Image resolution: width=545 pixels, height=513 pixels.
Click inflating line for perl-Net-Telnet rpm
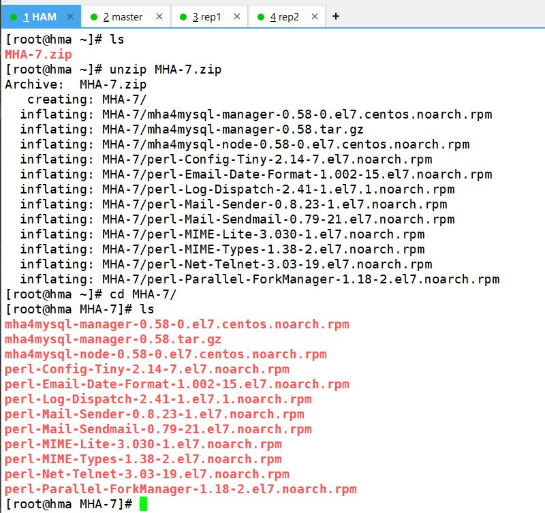(226, 264)
